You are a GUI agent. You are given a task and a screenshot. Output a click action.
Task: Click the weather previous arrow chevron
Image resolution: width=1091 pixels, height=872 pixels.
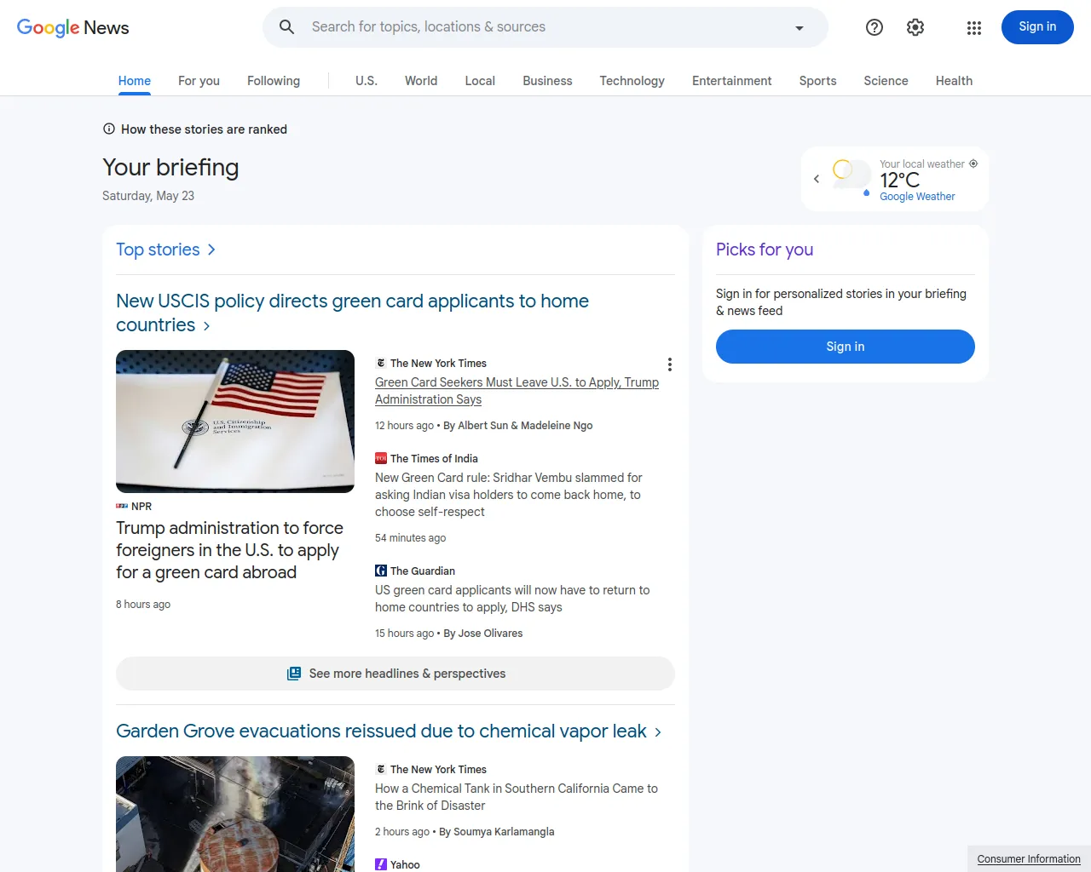click(817, 179)
